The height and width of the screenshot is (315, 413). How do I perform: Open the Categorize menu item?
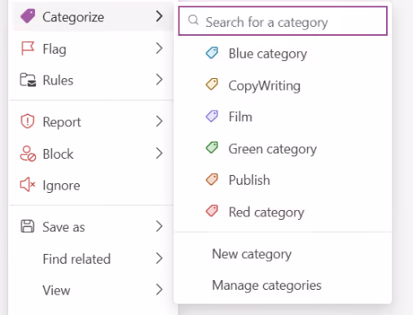coord(92,17)
